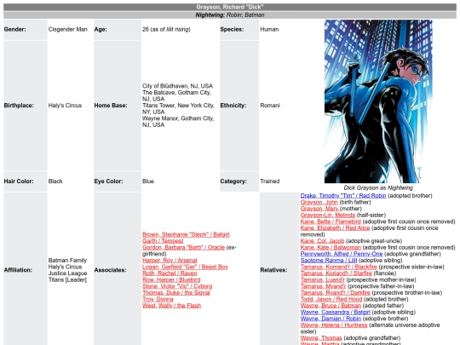Select the "Black" hair color value

click(x=55, y=181)
